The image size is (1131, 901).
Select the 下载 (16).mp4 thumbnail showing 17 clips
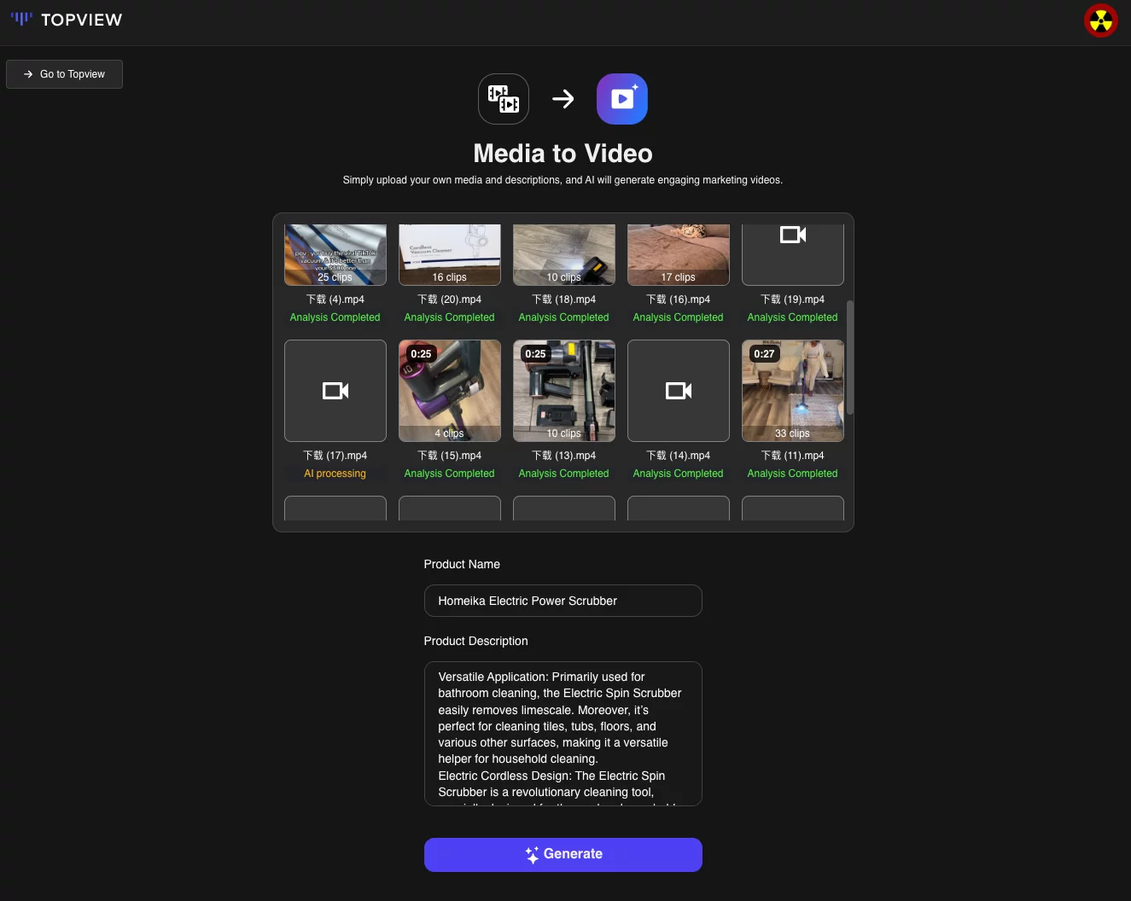678,253
